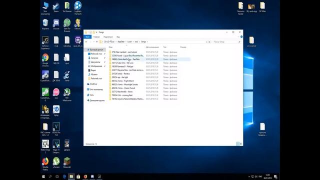Open Watch Dogs 2 desktop shortcut
This screenshot has height=180, width=320.
45,146
